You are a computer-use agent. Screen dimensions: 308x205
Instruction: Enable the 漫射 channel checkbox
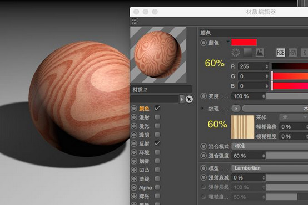tap(157, 117)
